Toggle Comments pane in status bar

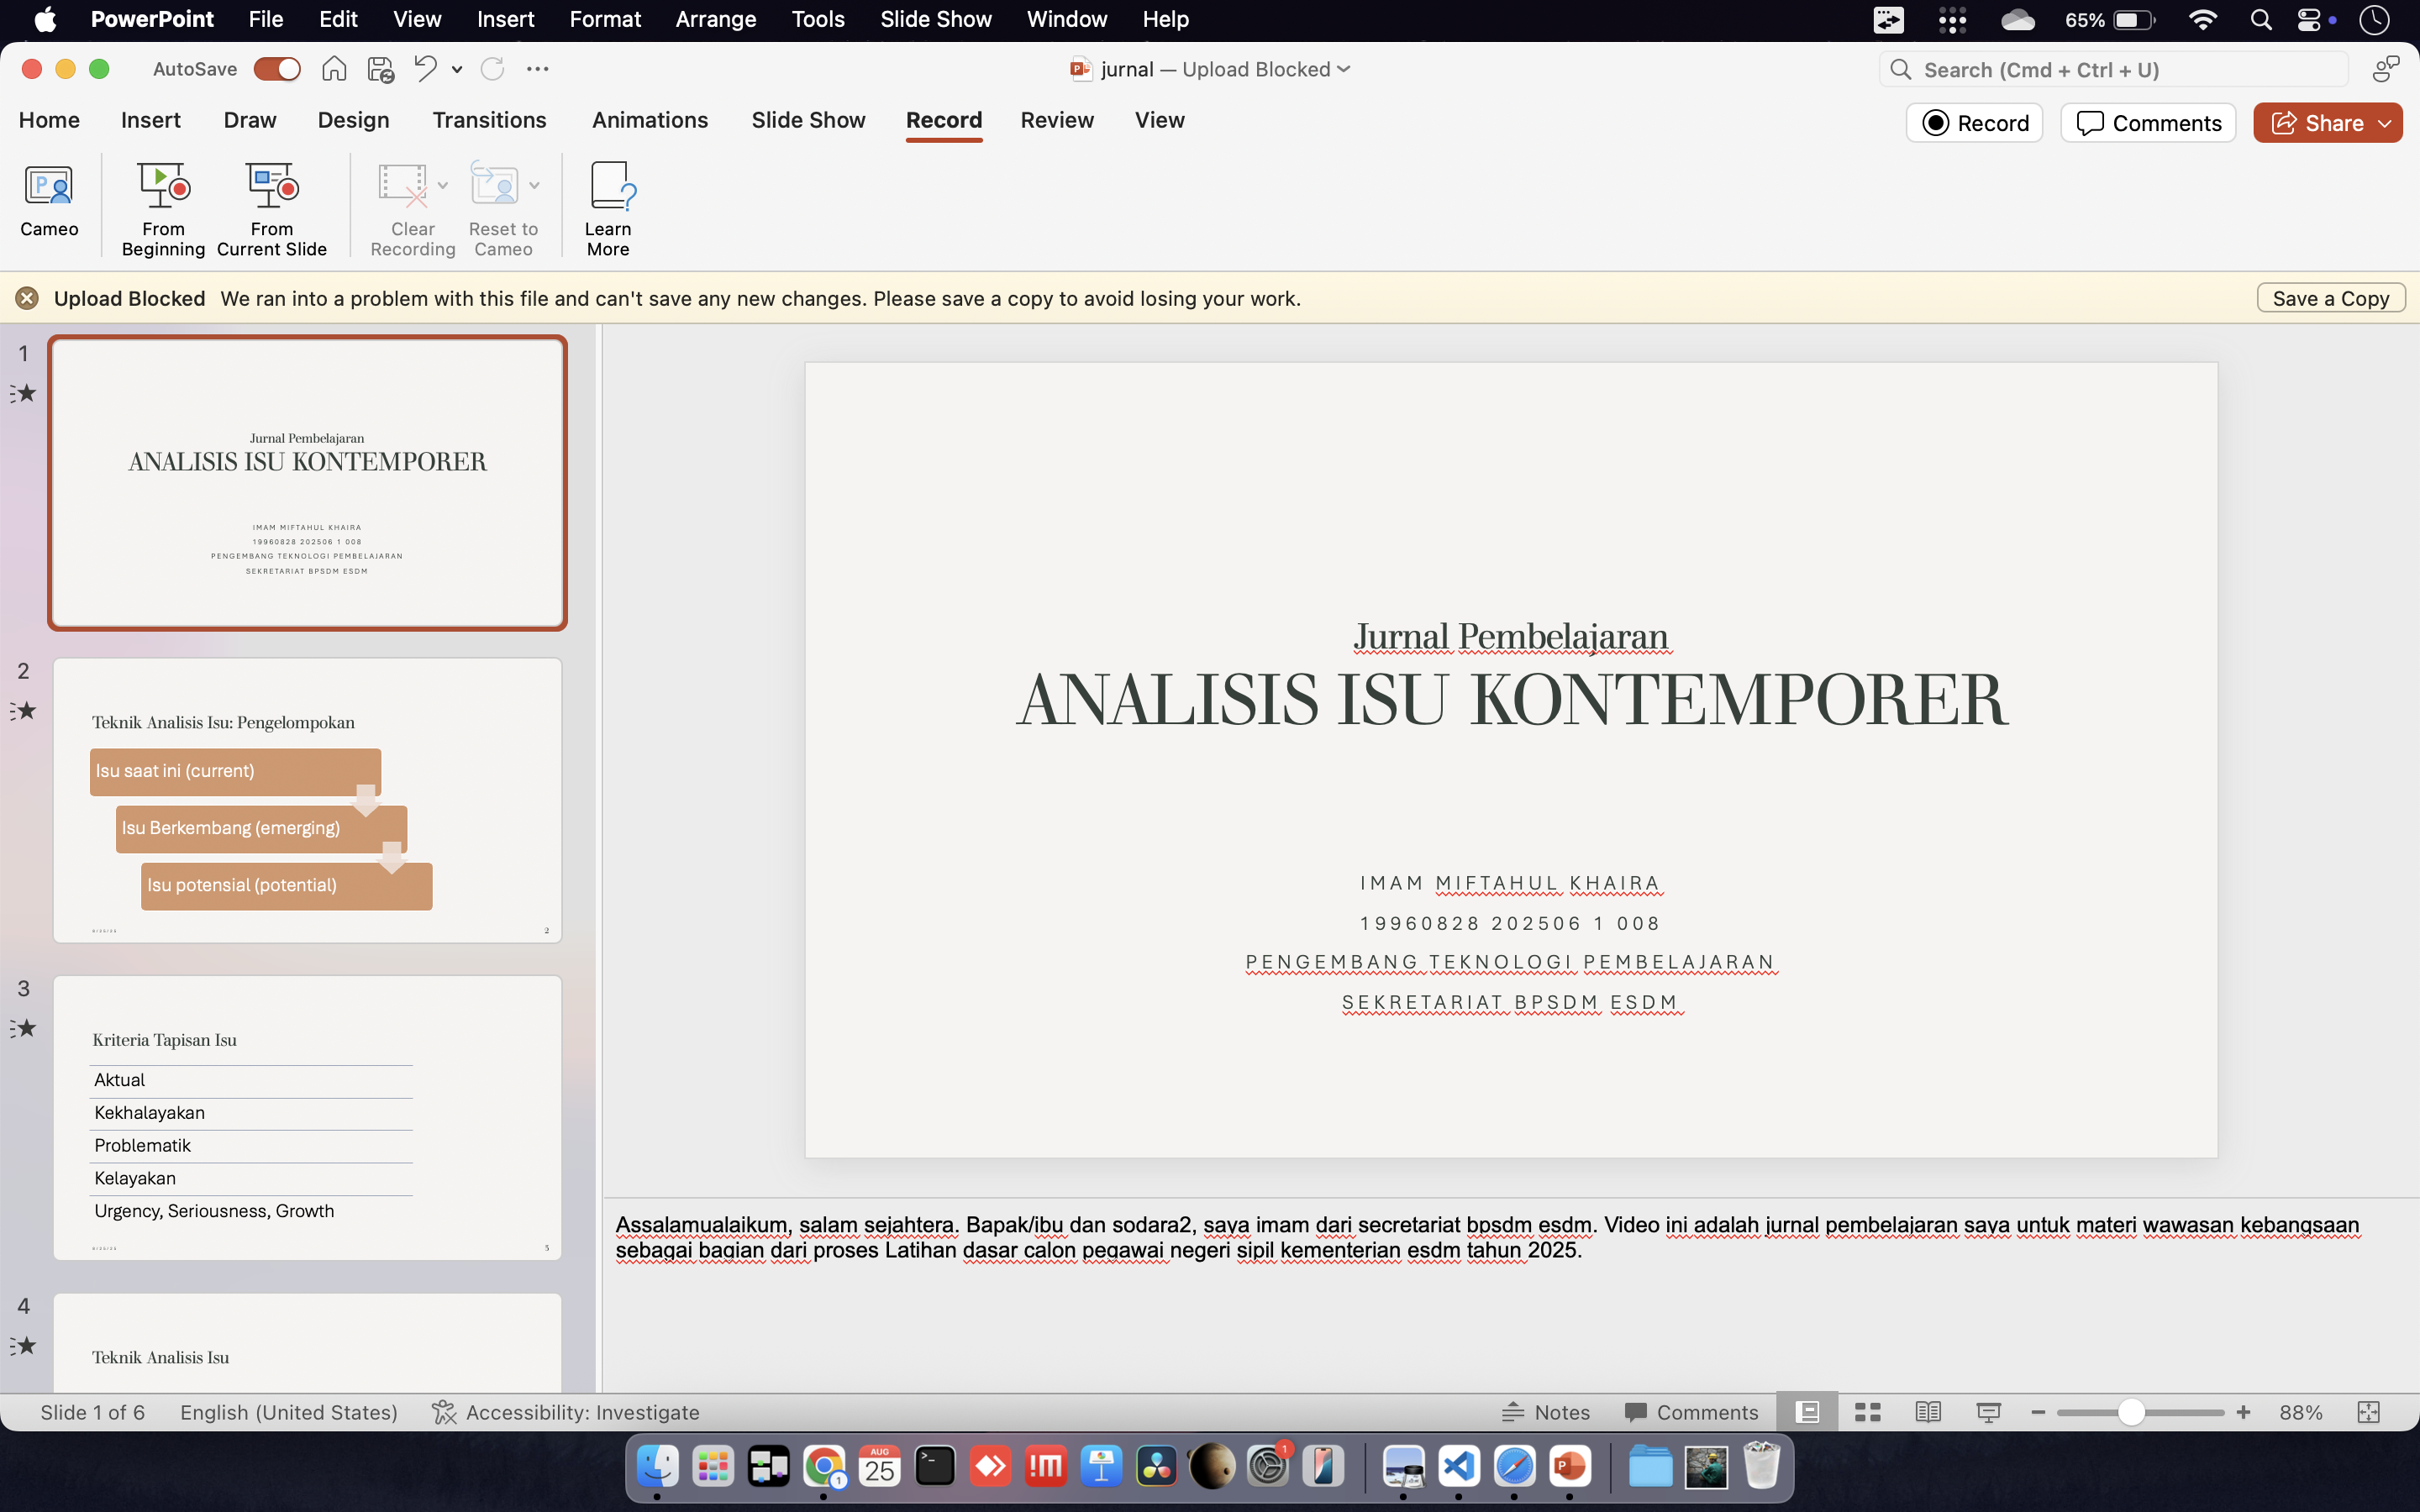[1691, 1412]
